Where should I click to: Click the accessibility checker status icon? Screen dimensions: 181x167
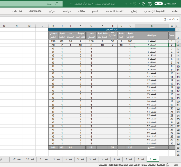(x=167, y=165)
